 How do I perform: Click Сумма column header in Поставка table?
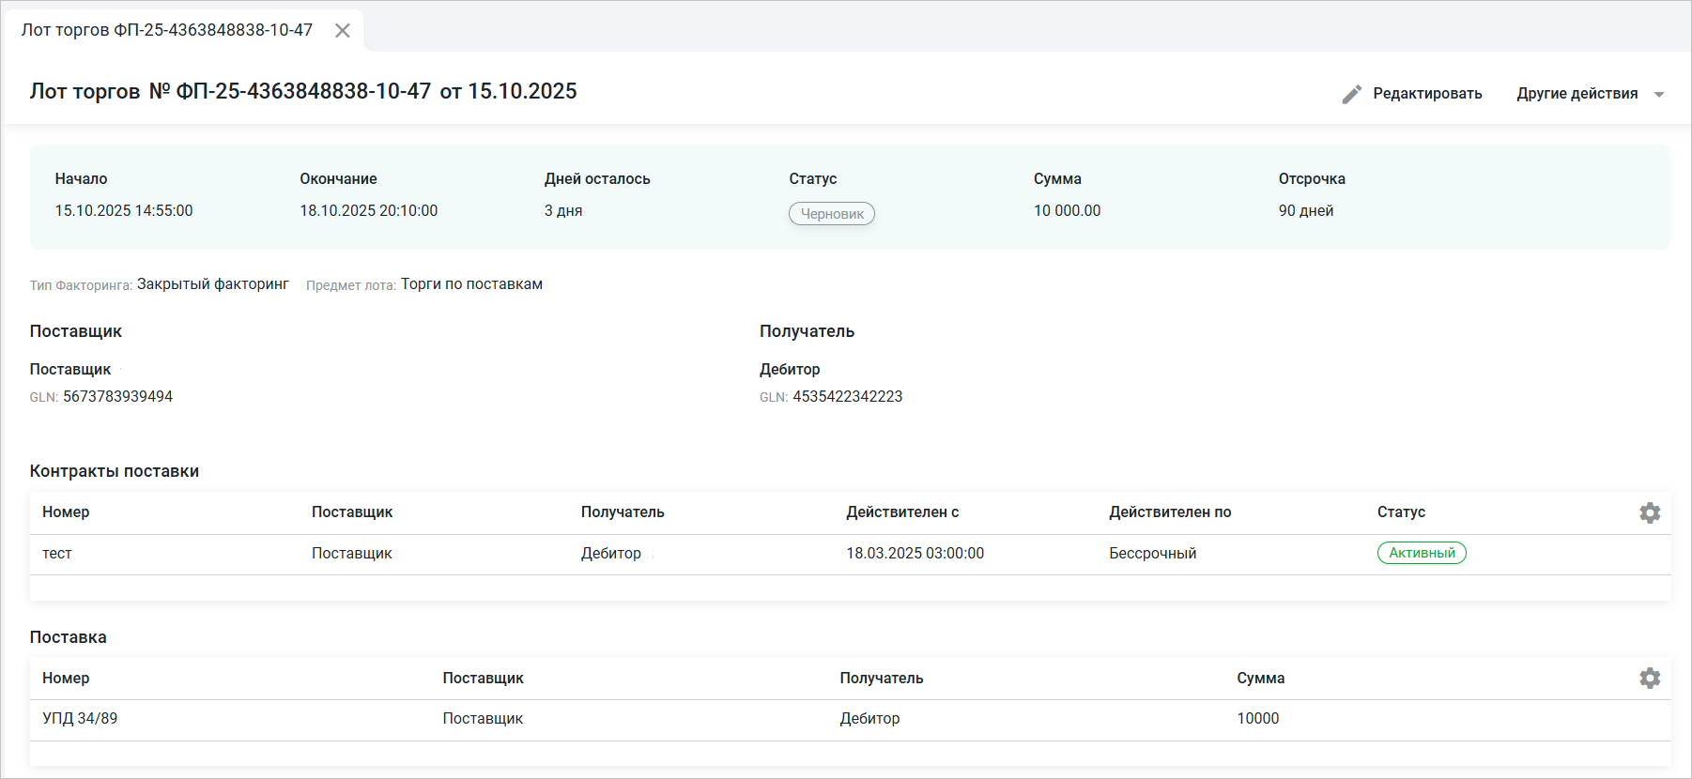click(1260, 679)
